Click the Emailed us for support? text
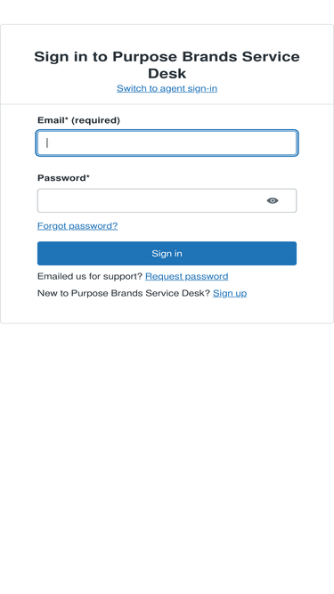The image size is (334, 594). click(x=90, y=276)
